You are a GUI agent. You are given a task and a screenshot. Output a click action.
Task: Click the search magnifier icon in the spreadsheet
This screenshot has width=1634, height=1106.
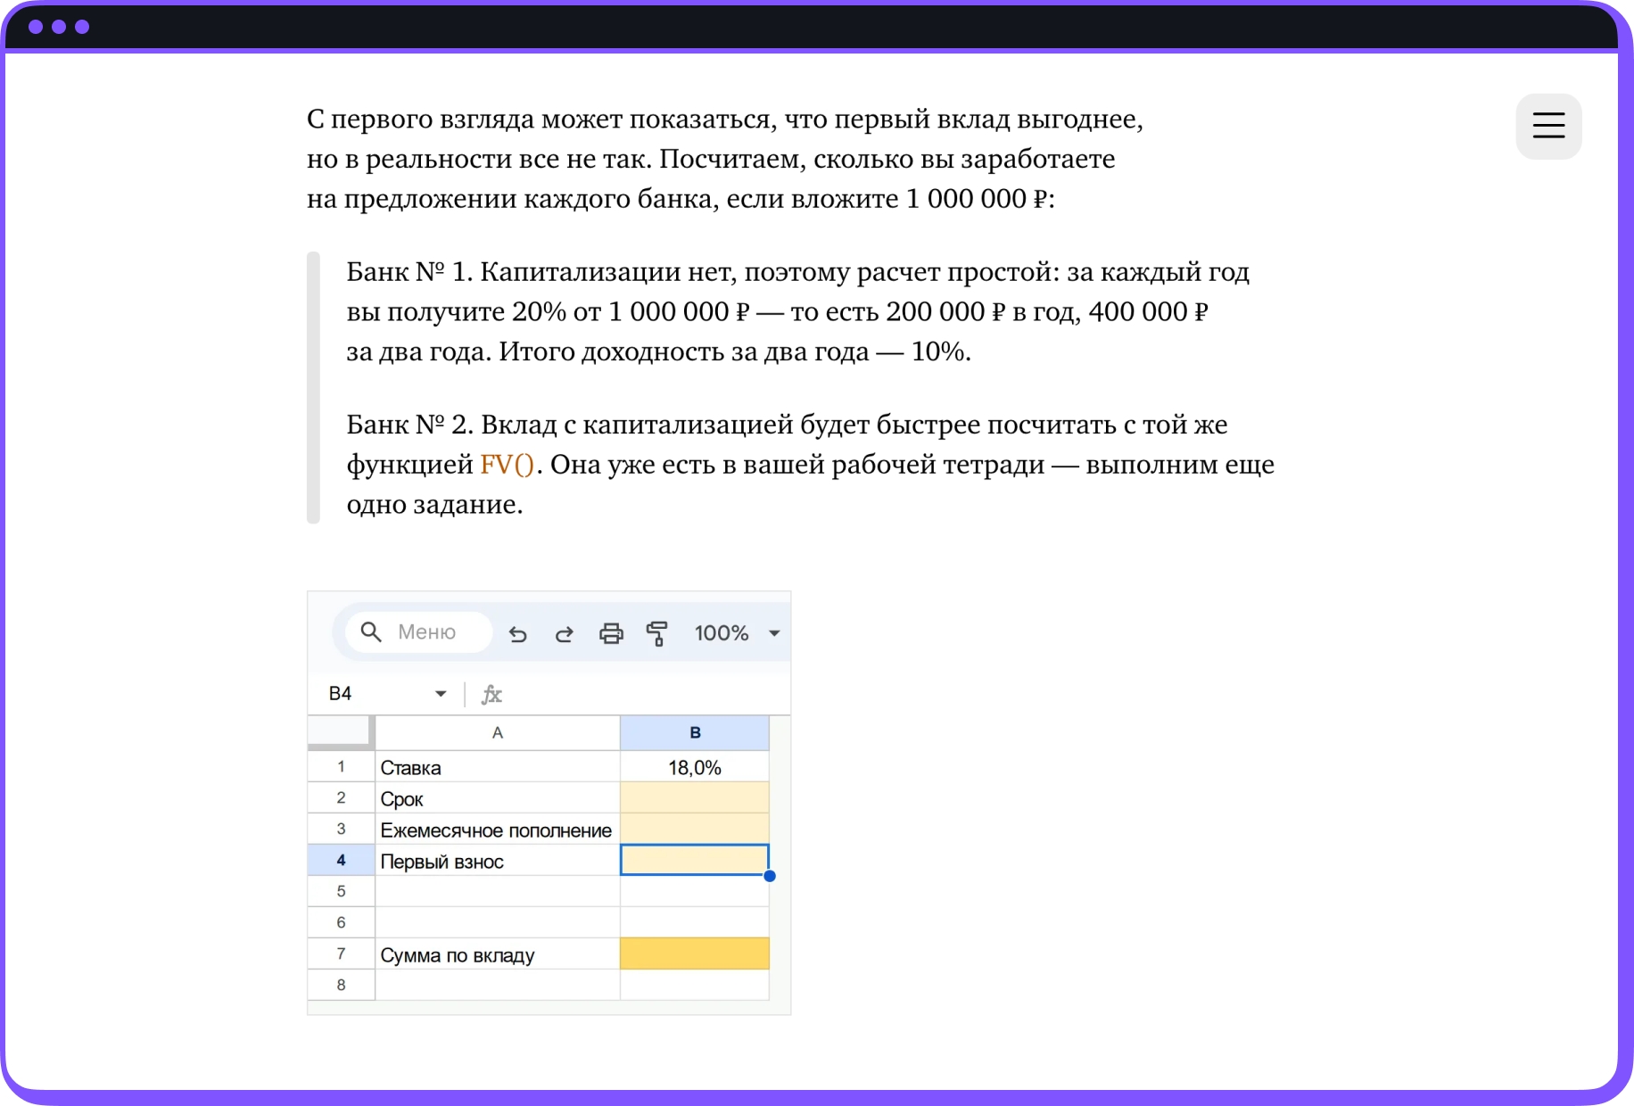[x=371, y=632]
